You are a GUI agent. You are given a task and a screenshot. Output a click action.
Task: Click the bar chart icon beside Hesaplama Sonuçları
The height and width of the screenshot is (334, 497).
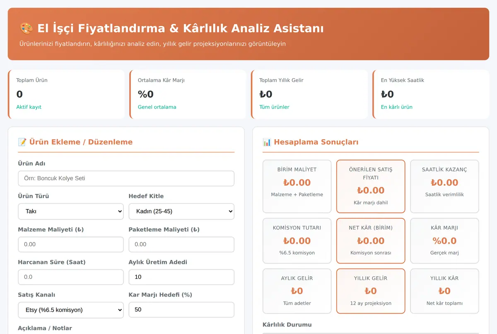coord(267,142)
